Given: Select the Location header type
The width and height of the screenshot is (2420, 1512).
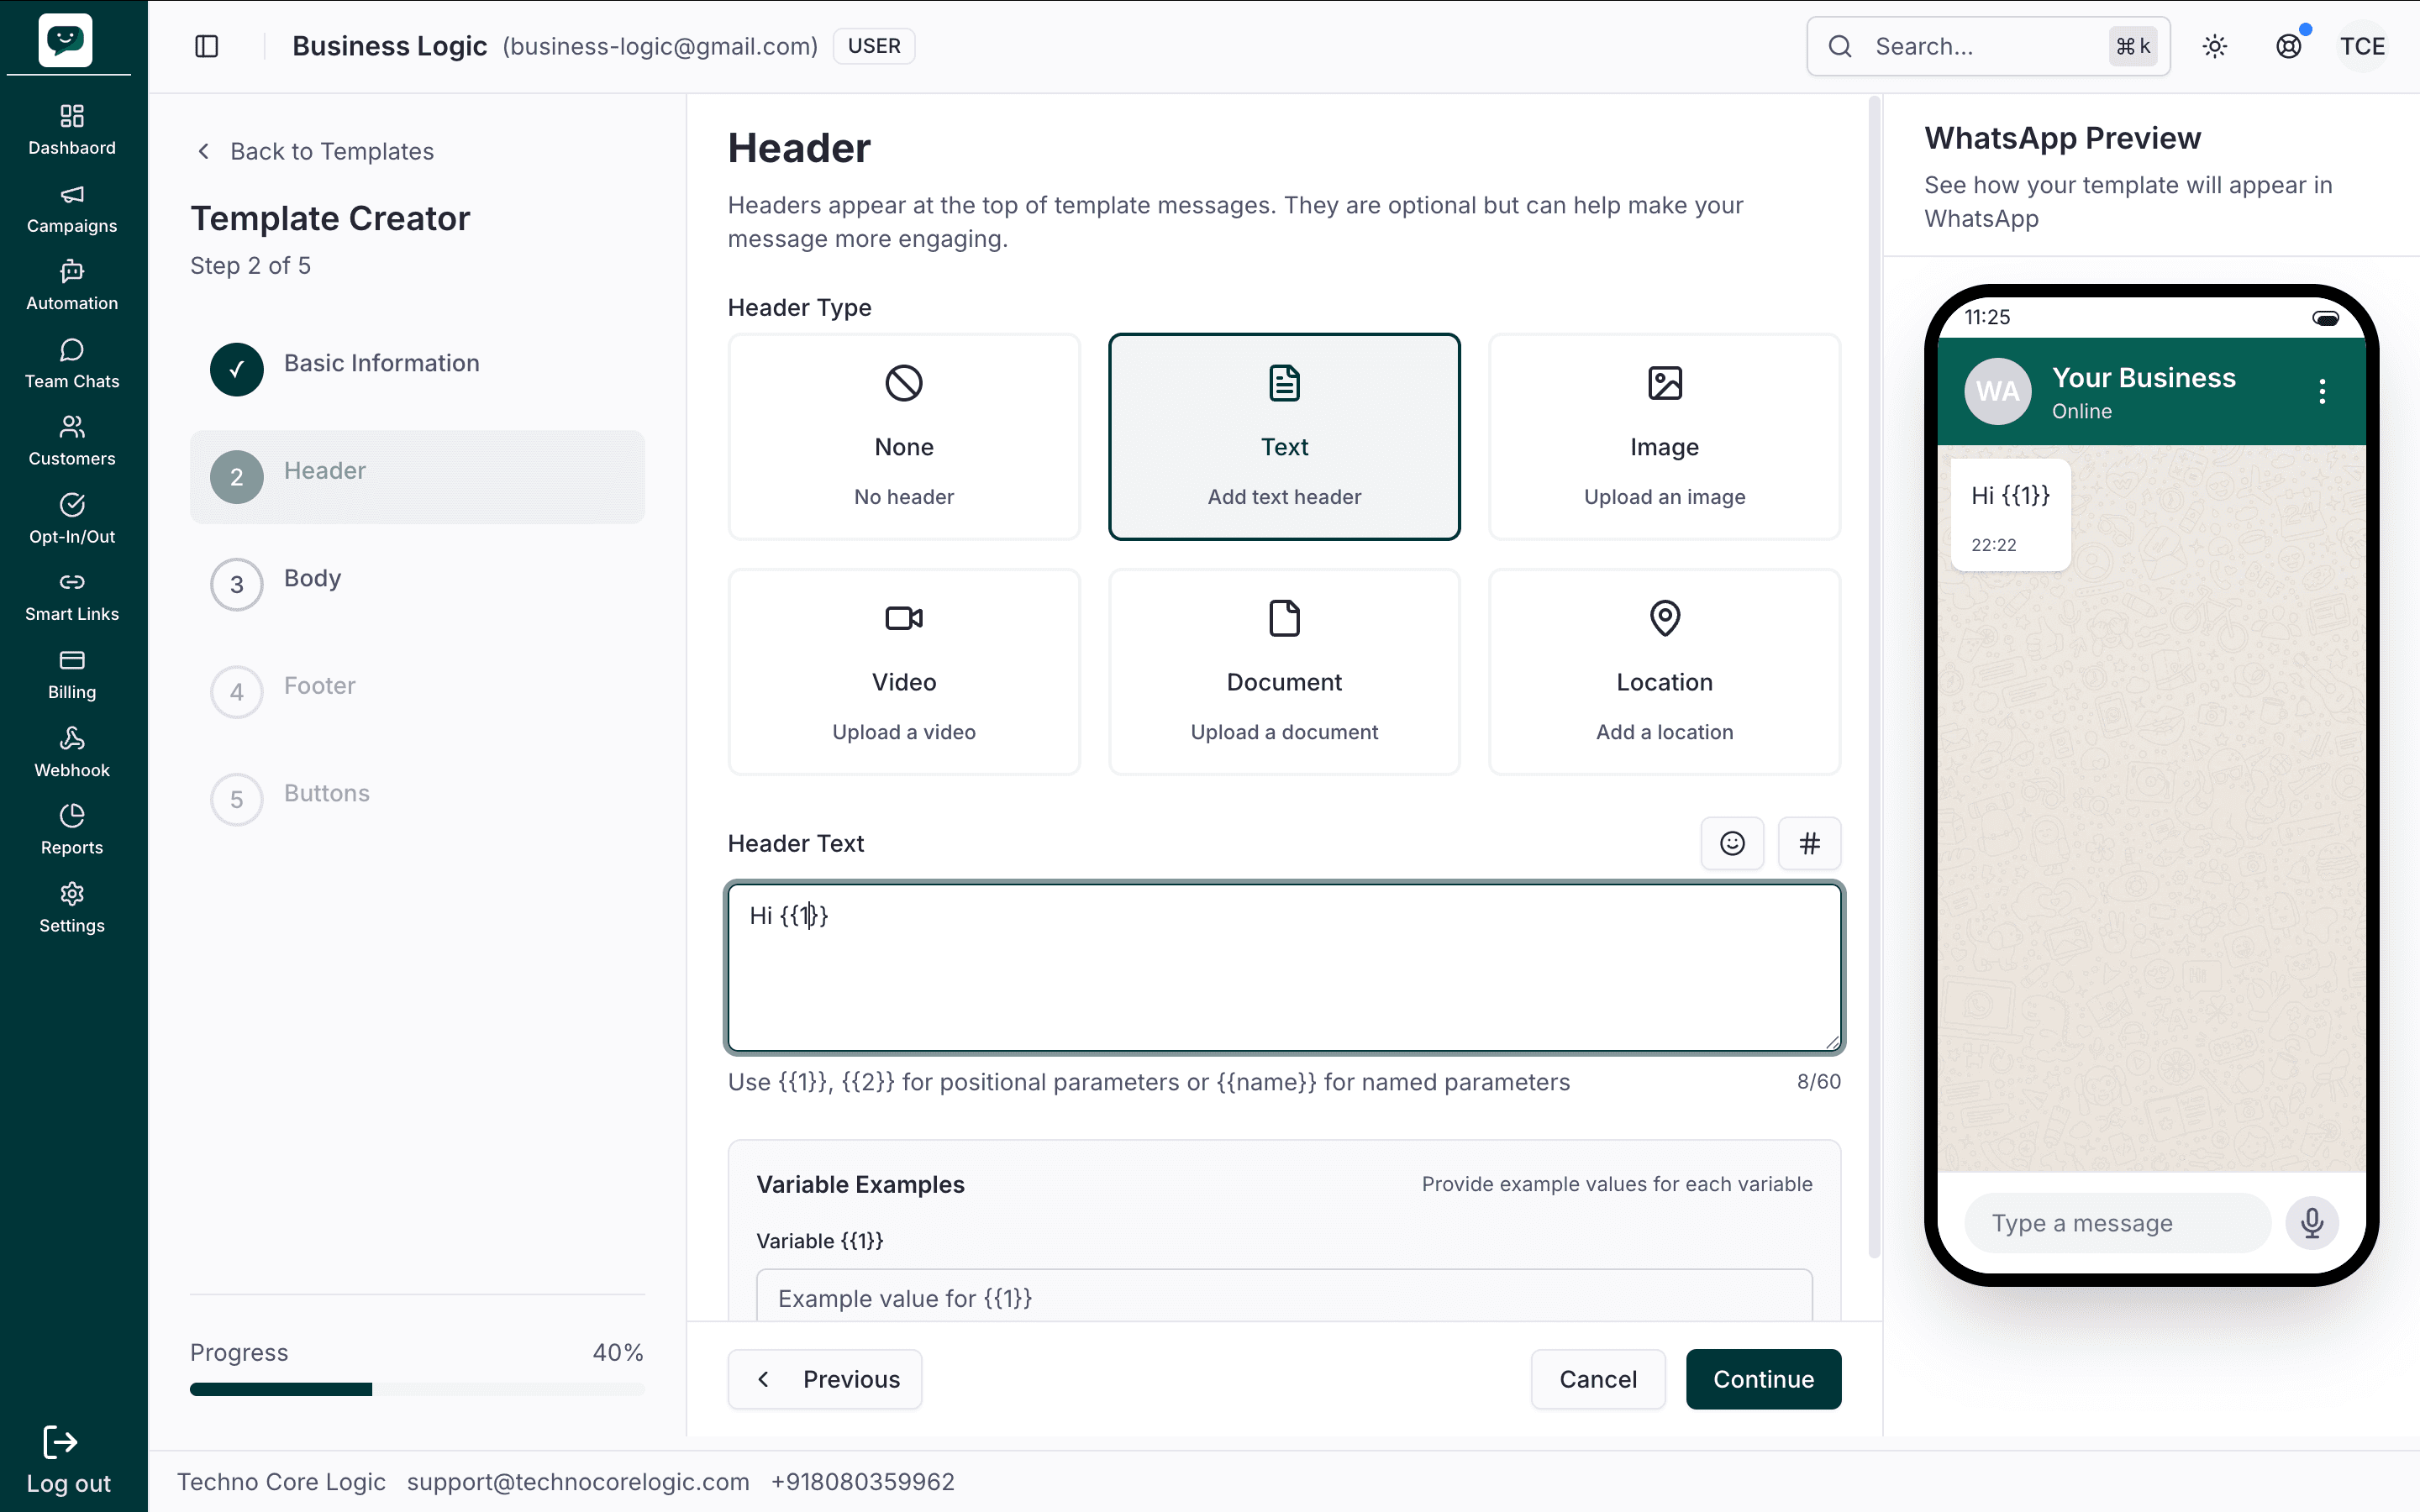Looking at the screenshot, I should [x=1664, y=672].
